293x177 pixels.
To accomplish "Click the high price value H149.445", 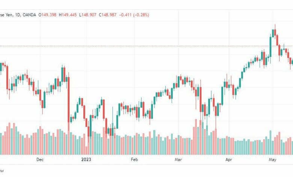I will [x=68, y=15].
